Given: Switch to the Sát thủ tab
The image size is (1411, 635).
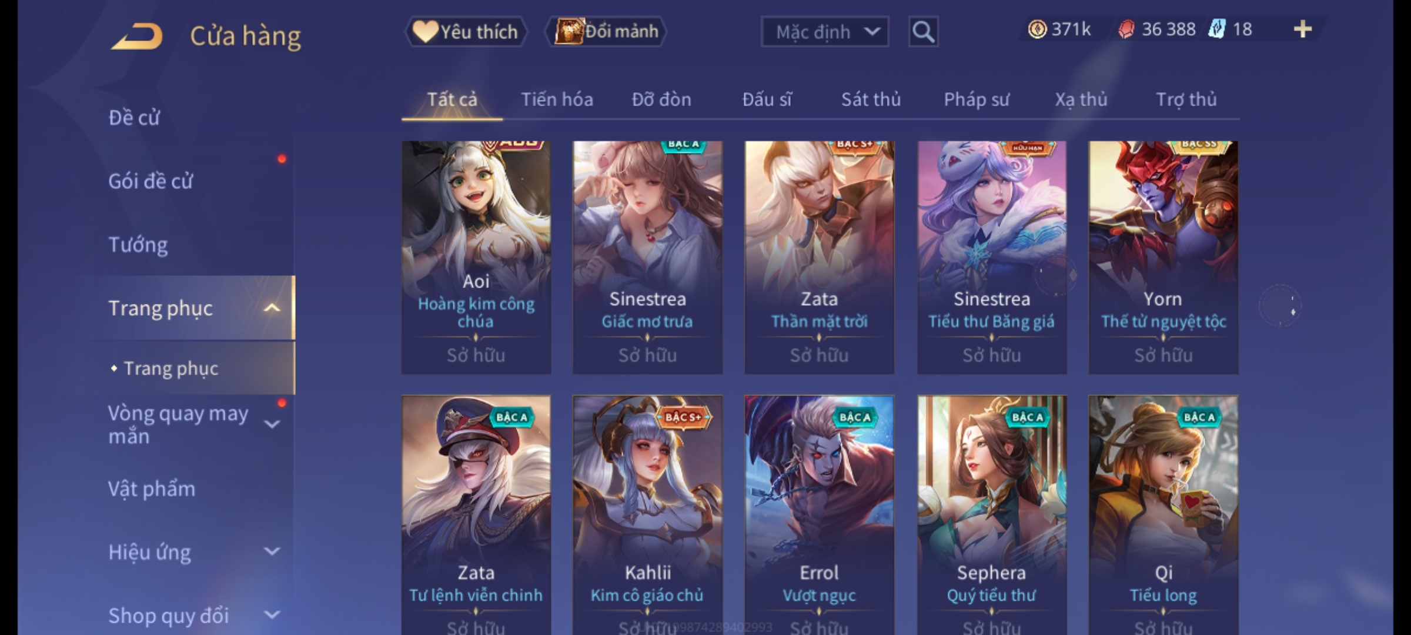Looking at the screenshot, I should tap(871, 99).
